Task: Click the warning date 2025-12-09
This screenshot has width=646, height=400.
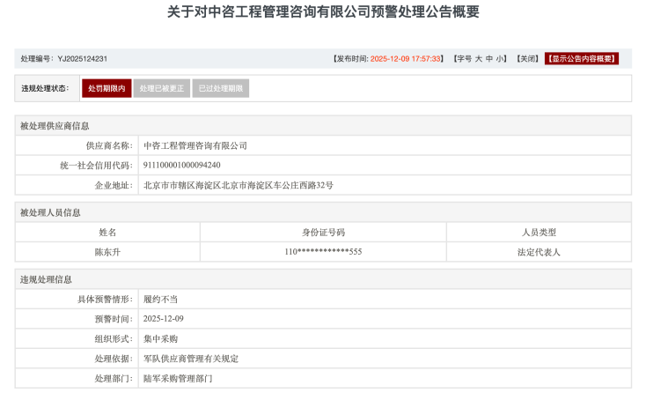Action: (163, 319)
